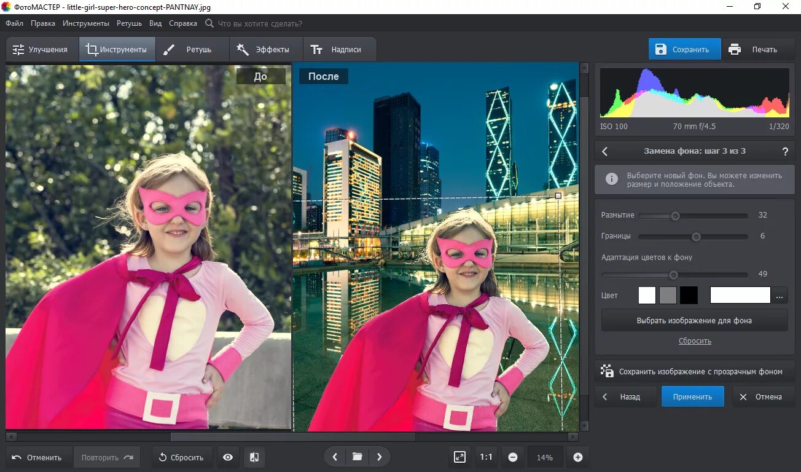Go back with the arrow beside 'Замена фона'
The width and height of the screenshot is (801, 472).
point(604,151)
